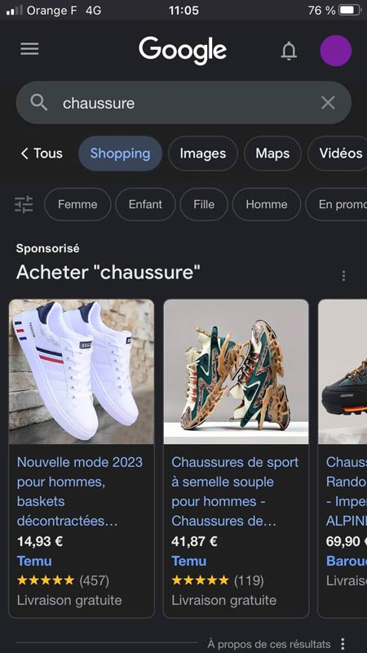
Task: Switch to the Vidéos tab
Action: (x=339, y=153)
